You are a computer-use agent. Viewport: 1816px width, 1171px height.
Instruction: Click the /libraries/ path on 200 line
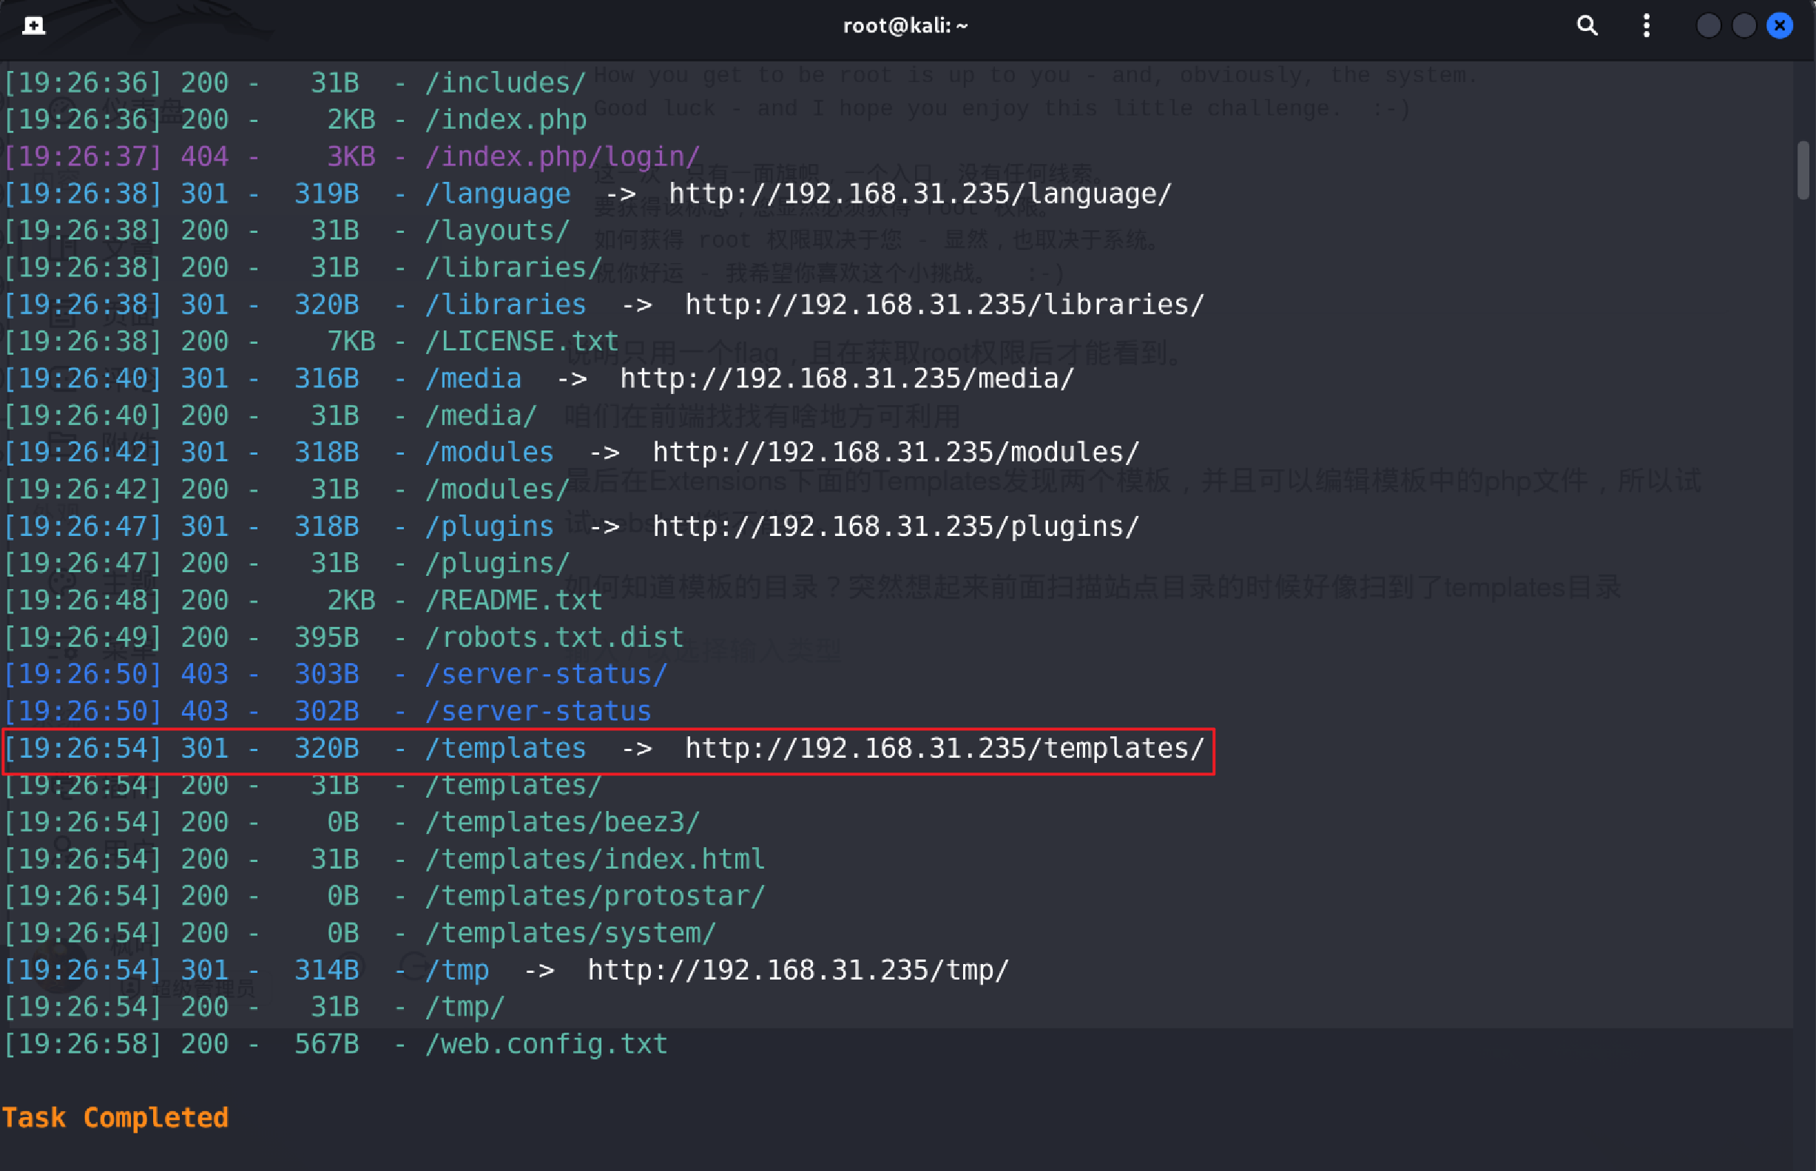click(513, 268)
